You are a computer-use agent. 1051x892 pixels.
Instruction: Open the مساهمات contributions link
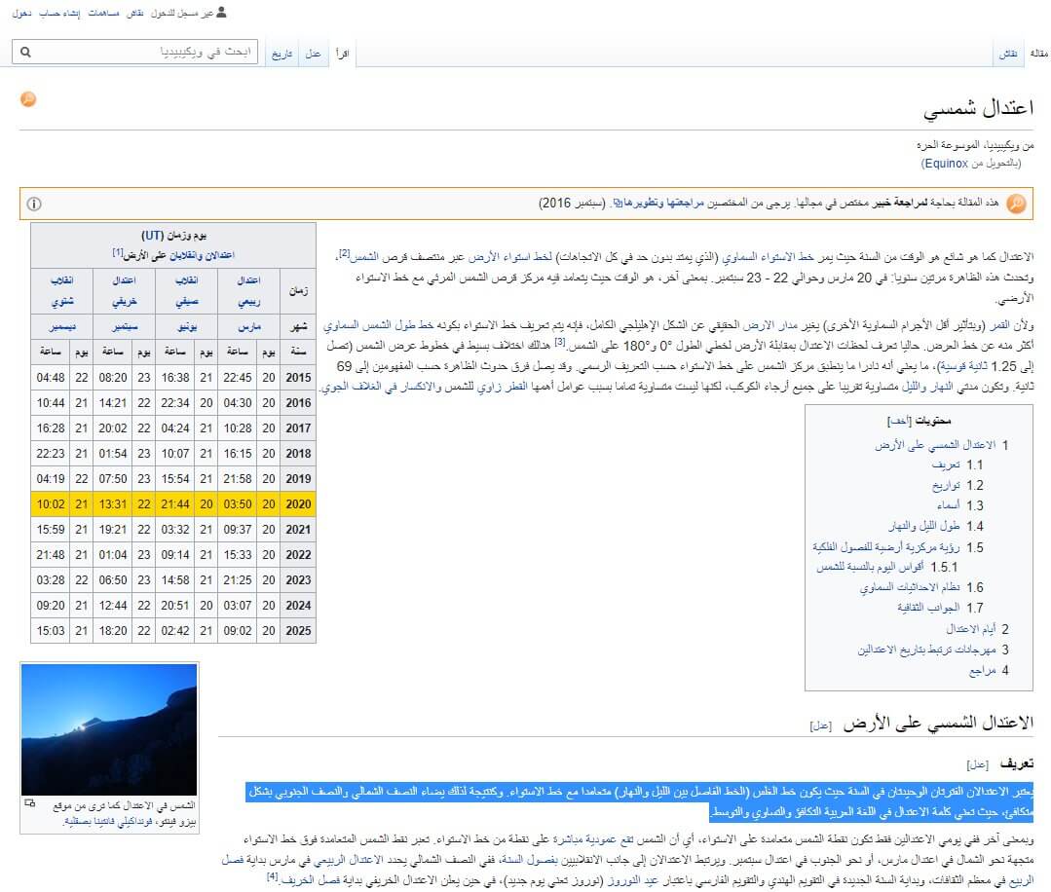(103, 14)
